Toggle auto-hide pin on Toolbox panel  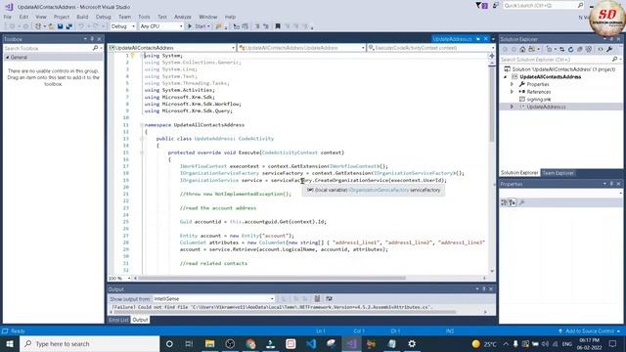tap(92, 39)
